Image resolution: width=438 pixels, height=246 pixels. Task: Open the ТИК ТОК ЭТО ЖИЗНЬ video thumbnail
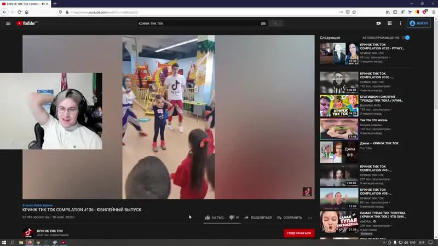coord(339,129)
